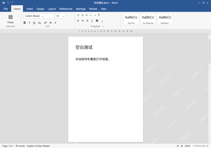Minimize the Word window
This screenshot has width=211, height=148.
coord(199,3)
